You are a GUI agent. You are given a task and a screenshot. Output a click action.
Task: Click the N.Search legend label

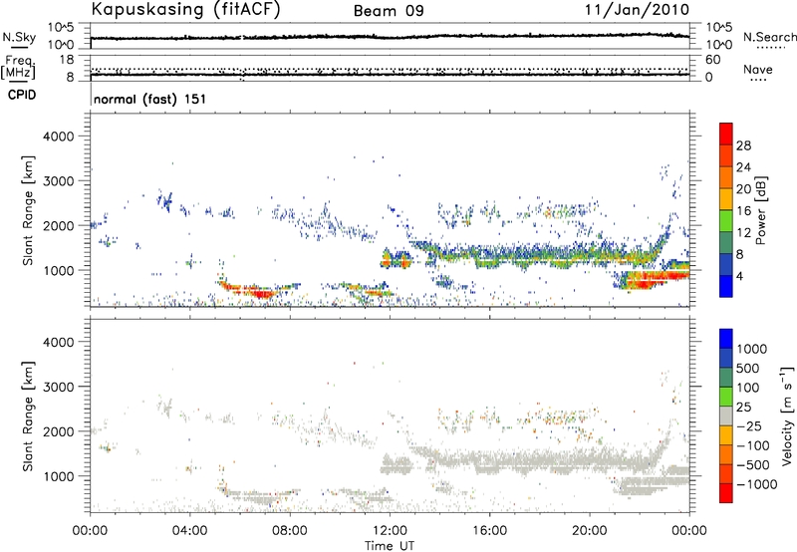click(x=769, y=37)
